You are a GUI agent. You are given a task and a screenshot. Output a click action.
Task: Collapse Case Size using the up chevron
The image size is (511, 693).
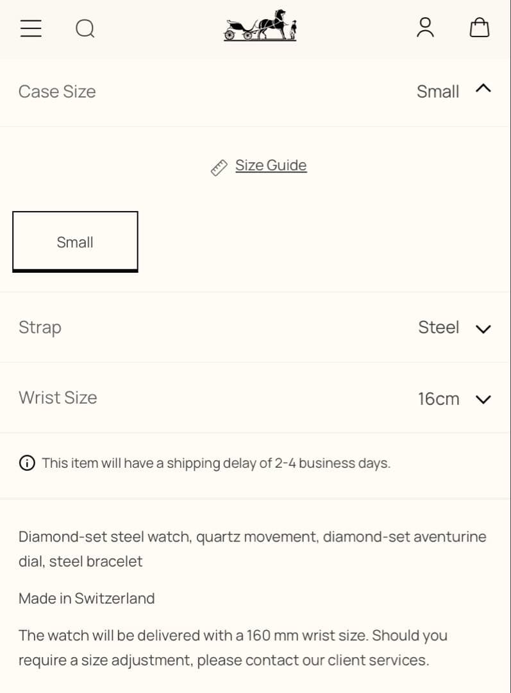coord(483,89)
